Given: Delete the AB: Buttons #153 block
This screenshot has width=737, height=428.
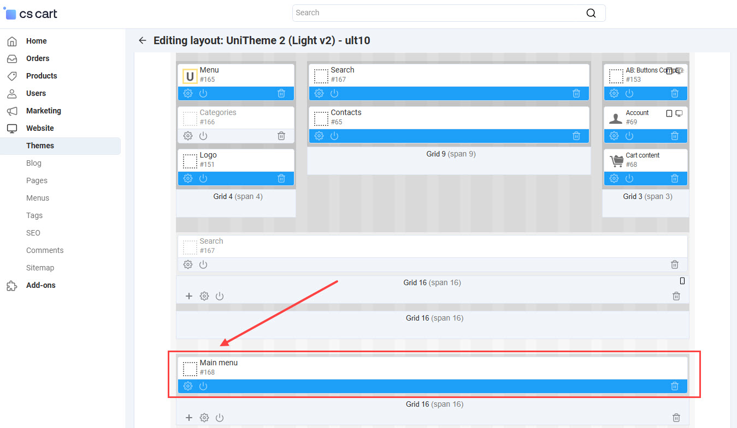Looking at the screenshot, I should pos(675,93).
